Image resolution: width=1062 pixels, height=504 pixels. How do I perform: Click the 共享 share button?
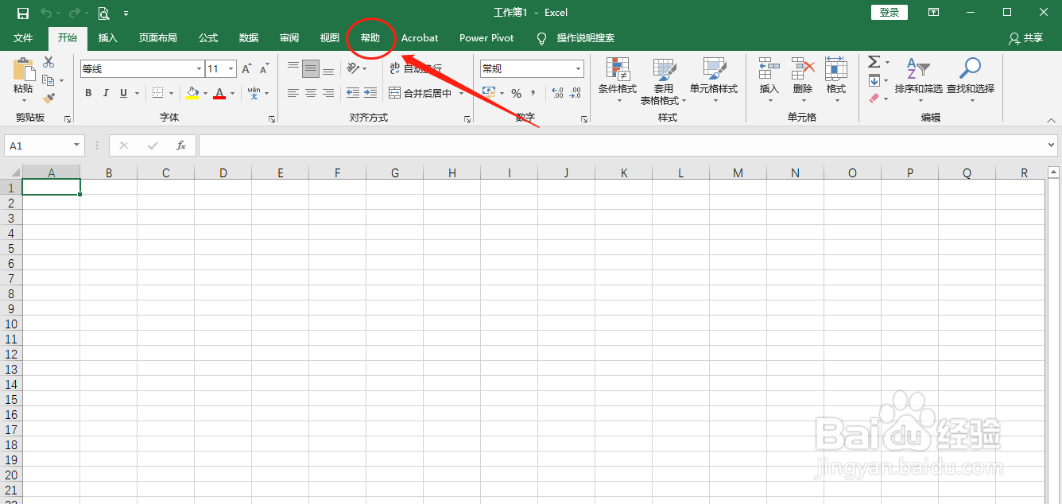(x=1025, y=38)
